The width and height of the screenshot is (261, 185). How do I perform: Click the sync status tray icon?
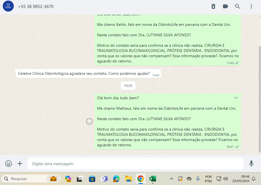tap(180, 179)
